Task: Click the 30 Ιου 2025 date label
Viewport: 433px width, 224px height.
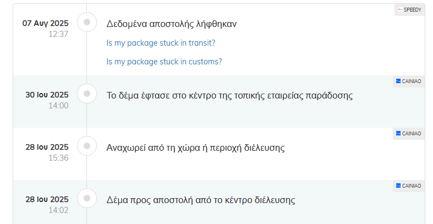Action: pos(47,95)
